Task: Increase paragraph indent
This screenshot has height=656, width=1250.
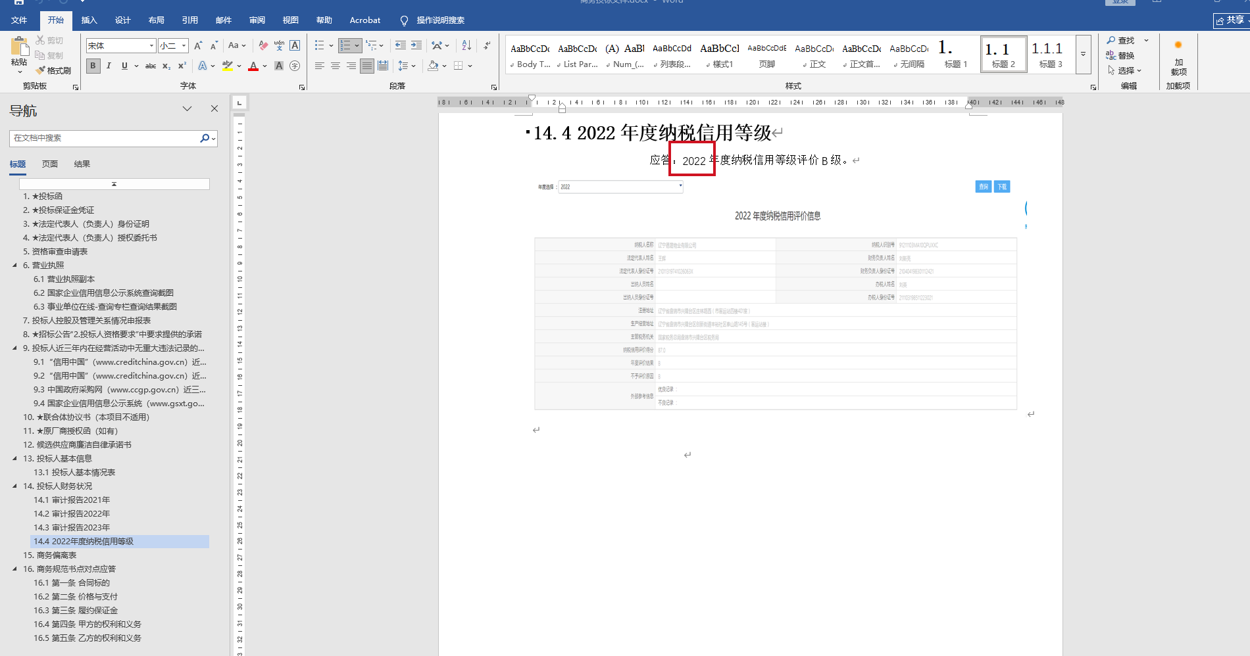Action: [x=416, y=45]
